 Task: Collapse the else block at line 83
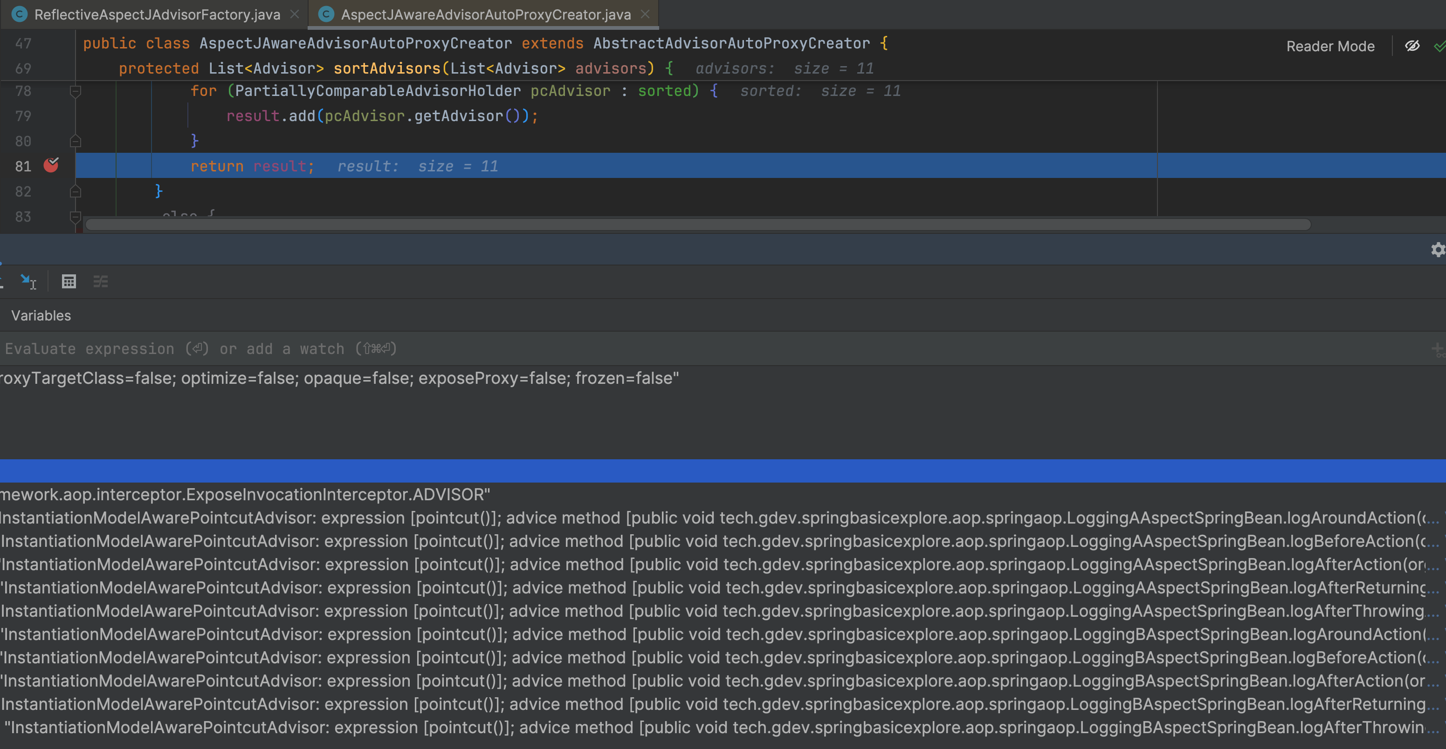tap(75, 217)
